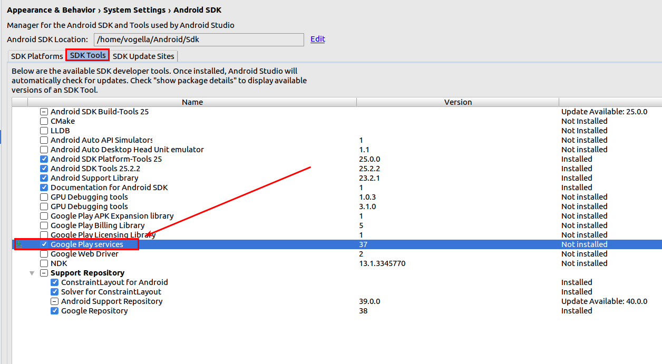The height and width of the screenshot is (364, 662).
Task: Uncheck Android SDK Platform-Tools 25
Action: point(44,159)
